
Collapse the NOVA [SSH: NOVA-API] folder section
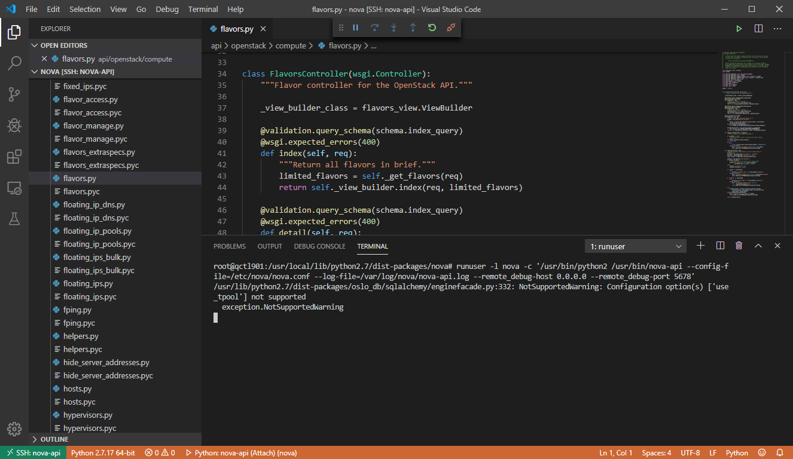[115, 72]
